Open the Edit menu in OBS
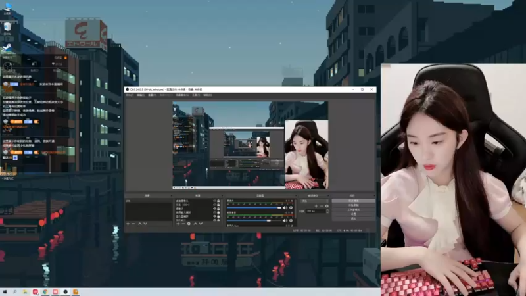 tap(141, 95)
